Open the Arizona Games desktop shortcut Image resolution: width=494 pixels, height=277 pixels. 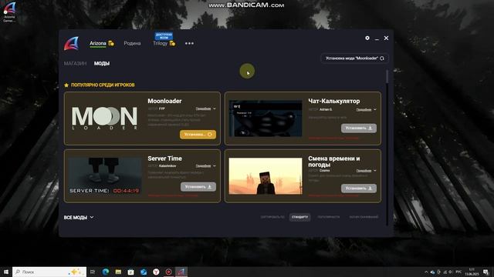(x=9, y=12)
